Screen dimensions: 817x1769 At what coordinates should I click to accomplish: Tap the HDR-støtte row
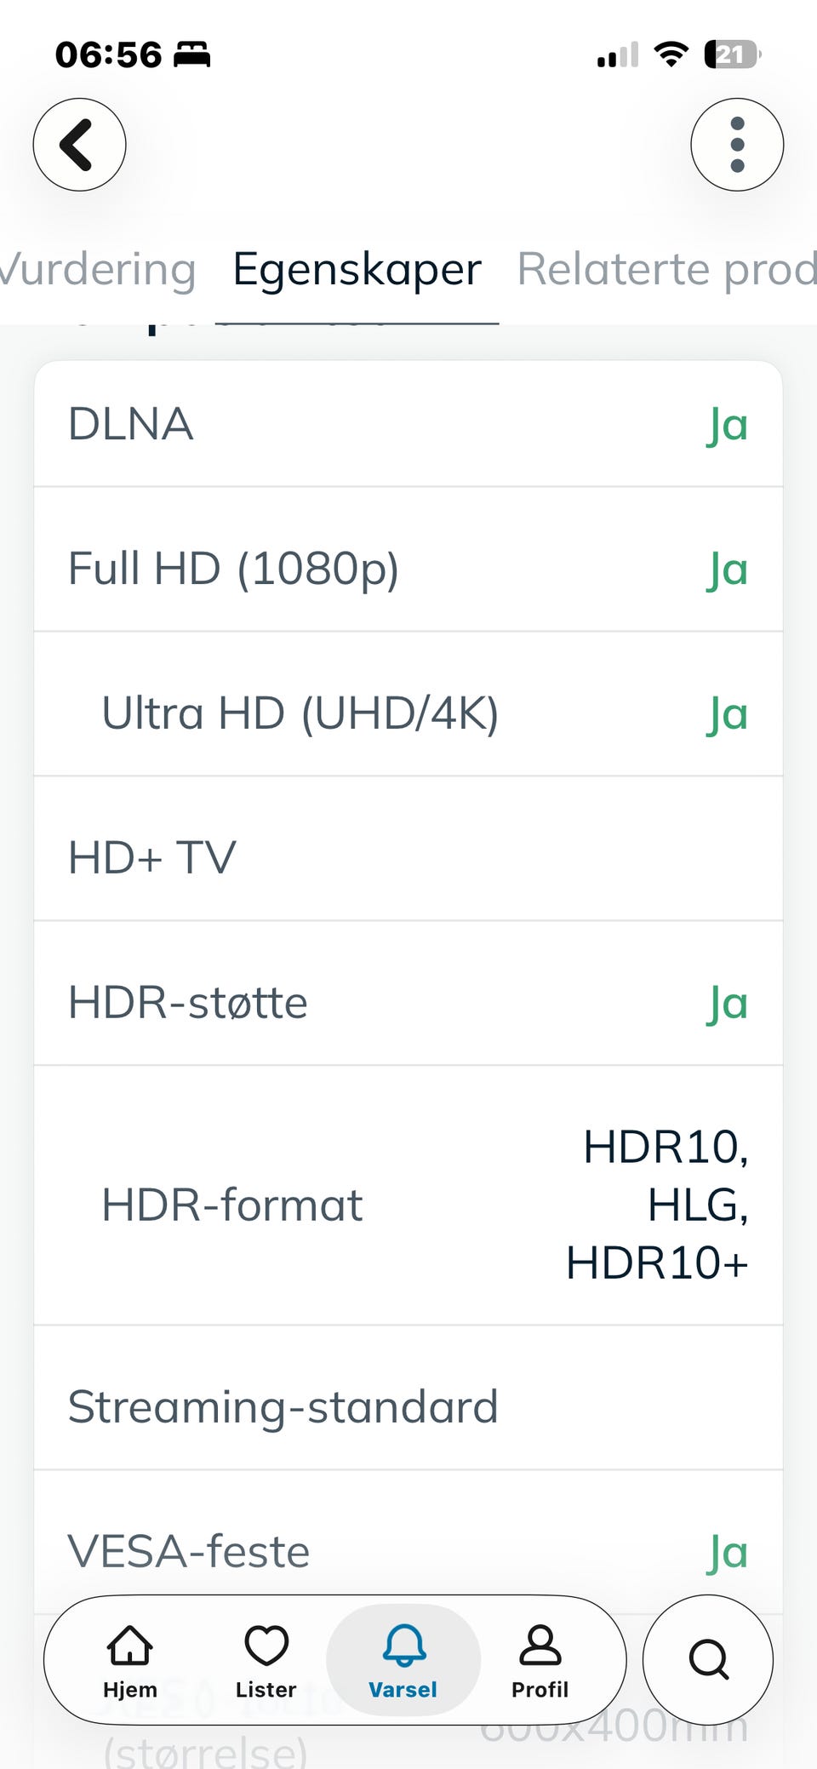pyautogui.click(x=408, y=1002)
